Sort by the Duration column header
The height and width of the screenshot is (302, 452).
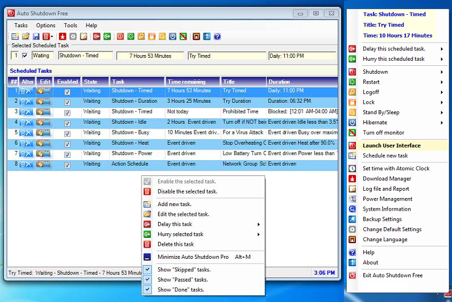(301, 82)
